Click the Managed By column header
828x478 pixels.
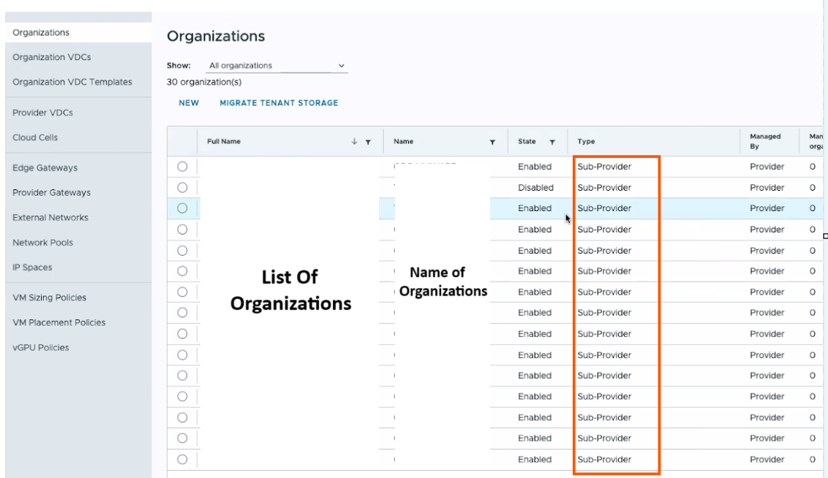coord(765,141)
